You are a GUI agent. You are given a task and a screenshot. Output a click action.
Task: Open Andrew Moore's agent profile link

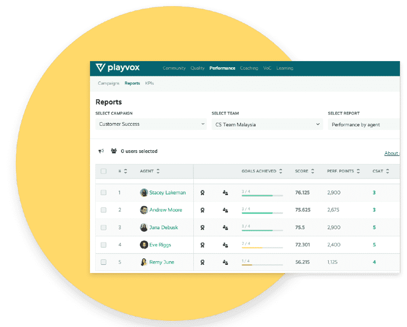click(x=166, y=210)
